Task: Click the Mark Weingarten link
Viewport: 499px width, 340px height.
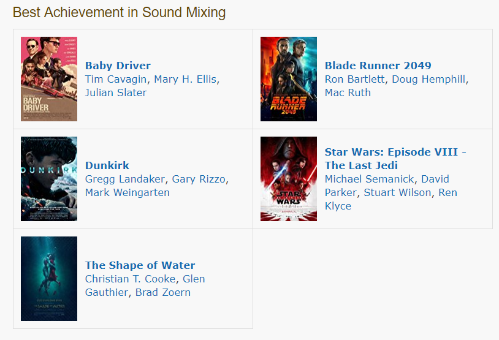Action: tap(128, 192)
